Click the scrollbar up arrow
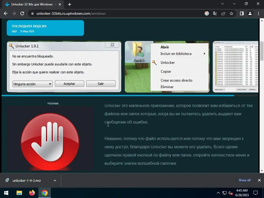Image resolution: width=264 pixels, height=198 pixels. pyautogui.click(x=262, y=21)
